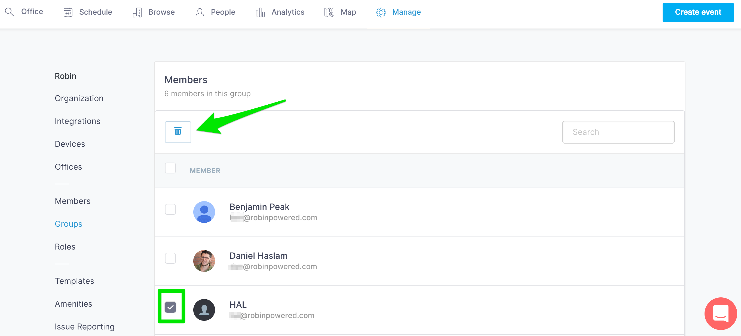Select the Schedule calendar icon
Image resolution: width=741 pixels, height=336 pixels.
(68, 12)
